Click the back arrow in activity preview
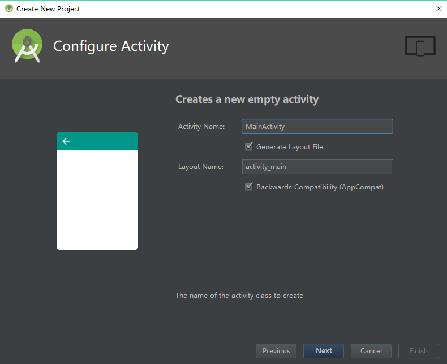Image resolution: width=447 pixels, height=364 pixels. (x=66, y=141)
